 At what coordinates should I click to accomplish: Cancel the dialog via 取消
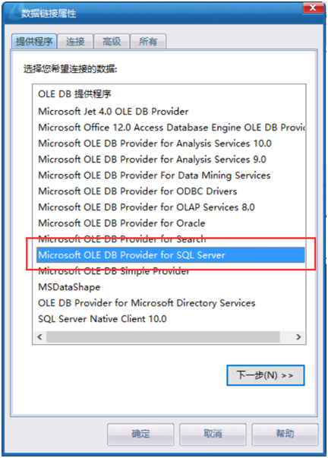click(x=213, y=434)
